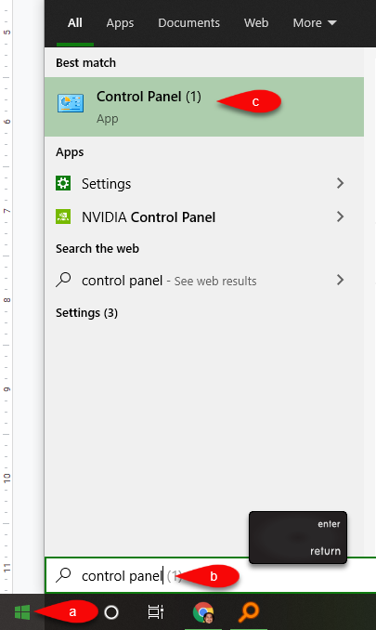Image resolution: width=376 pixels, height=630 pixels.
Task: Open the Cortana circle icon
Action: (111, 612)
